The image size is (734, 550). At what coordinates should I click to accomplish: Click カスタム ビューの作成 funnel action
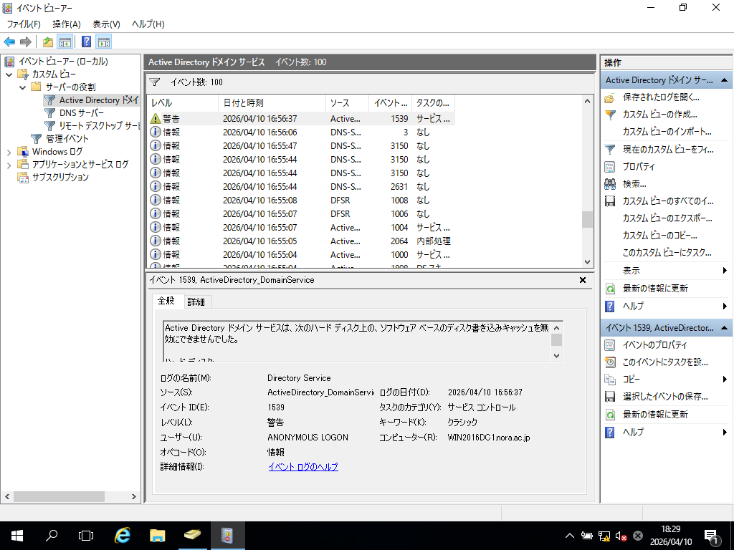point(659,115)
